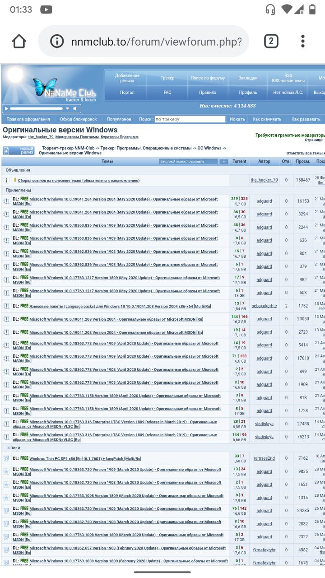Click Отметить все темы link
The height and width of the screenshot is (578, 325).
click(306, 153)
